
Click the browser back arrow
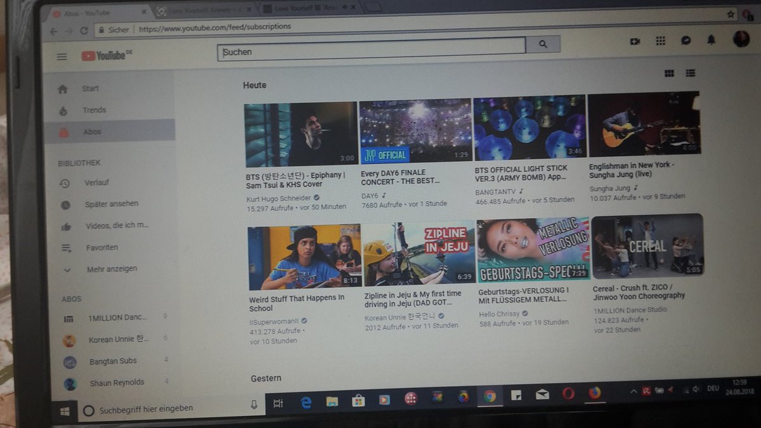(x=54, y=30)
